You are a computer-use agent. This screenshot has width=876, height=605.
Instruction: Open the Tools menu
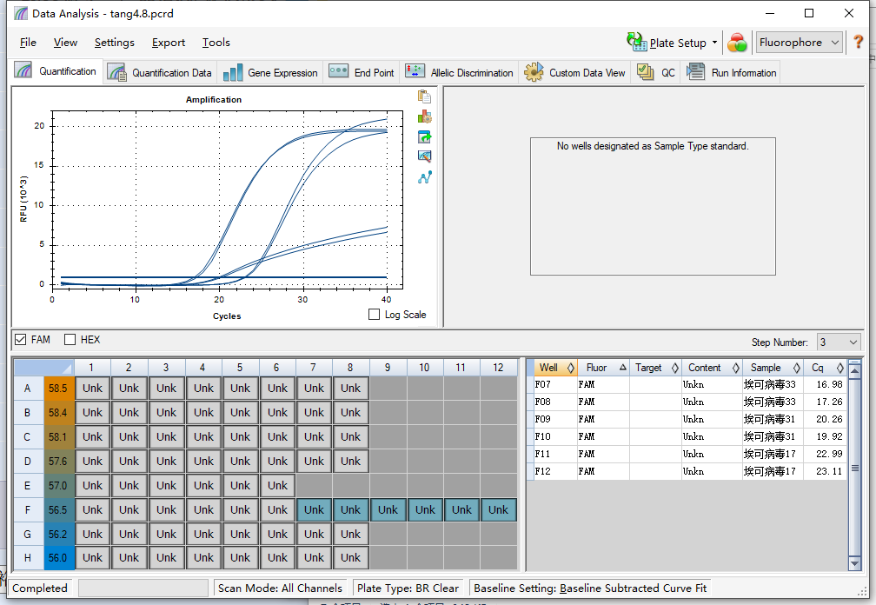pos(216,43)
